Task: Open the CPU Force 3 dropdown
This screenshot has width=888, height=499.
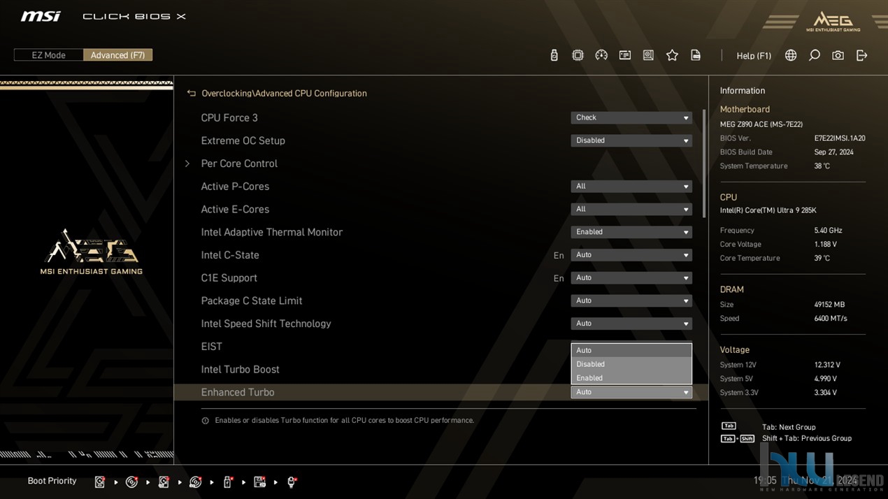Action: point(631,117)
